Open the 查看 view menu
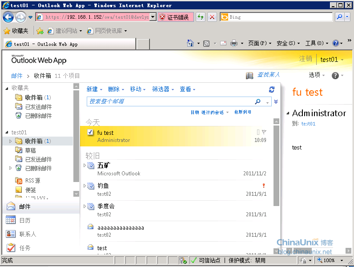The image size is (354, 267). pos(187,89)
